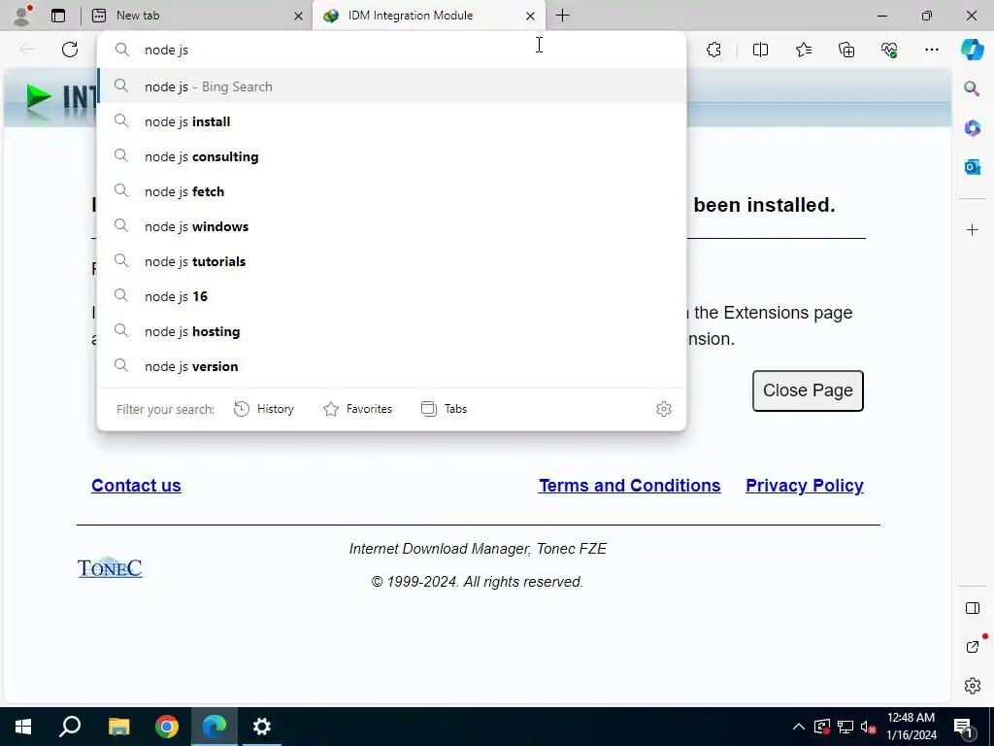
Task: Filter search by History
Action: coord(264,409)
